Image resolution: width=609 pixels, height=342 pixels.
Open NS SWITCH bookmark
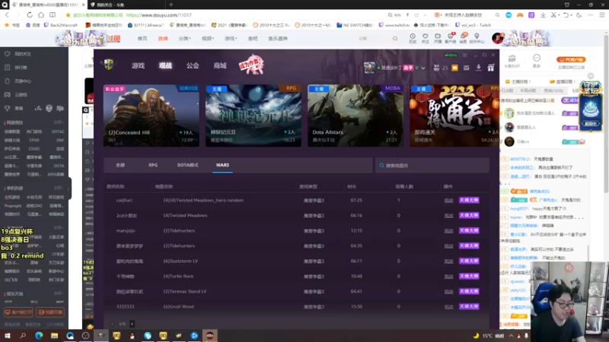tap(355, 25)
